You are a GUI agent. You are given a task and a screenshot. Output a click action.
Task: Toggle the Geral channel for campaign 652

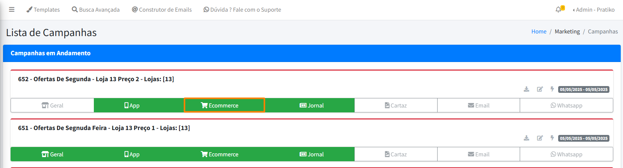pos(52,106)
